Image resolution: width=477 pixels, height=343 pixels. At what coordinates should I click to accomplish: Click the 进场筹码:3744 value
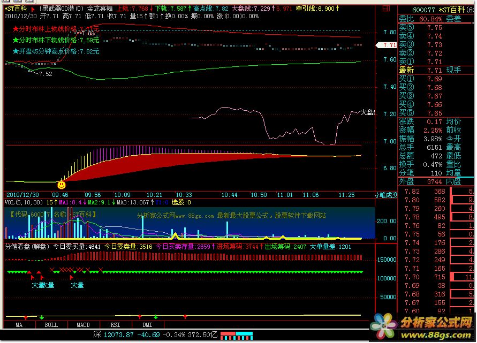pyautogui.click(x=240, y=247)
